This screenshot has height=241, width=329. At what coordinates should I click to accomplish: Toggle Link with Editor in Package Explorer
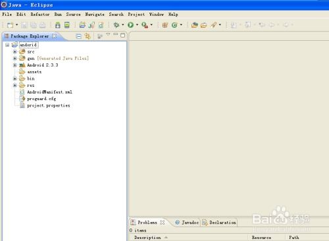pos(88,36)
